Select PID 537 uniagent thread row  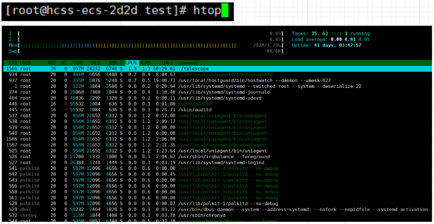coord(218,116)
